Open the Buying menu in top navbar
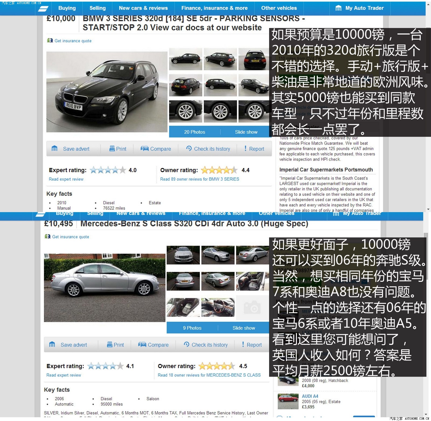The width and height of the screenshot is (431, 421). pyautogui.click(x=67, y=8)
